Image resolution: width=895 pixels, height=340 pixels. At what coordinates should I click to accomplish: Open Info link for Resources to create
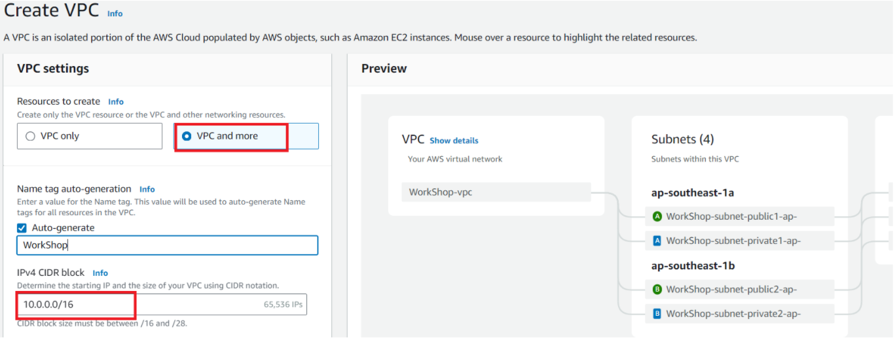point(116,102)
